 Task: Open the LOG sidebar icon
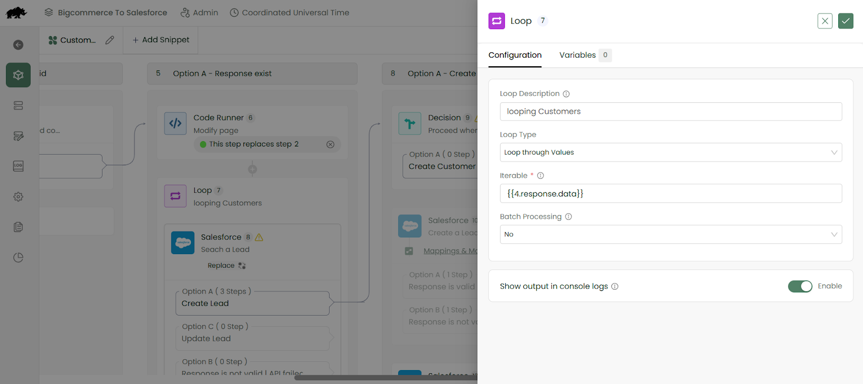pos(18,166)
